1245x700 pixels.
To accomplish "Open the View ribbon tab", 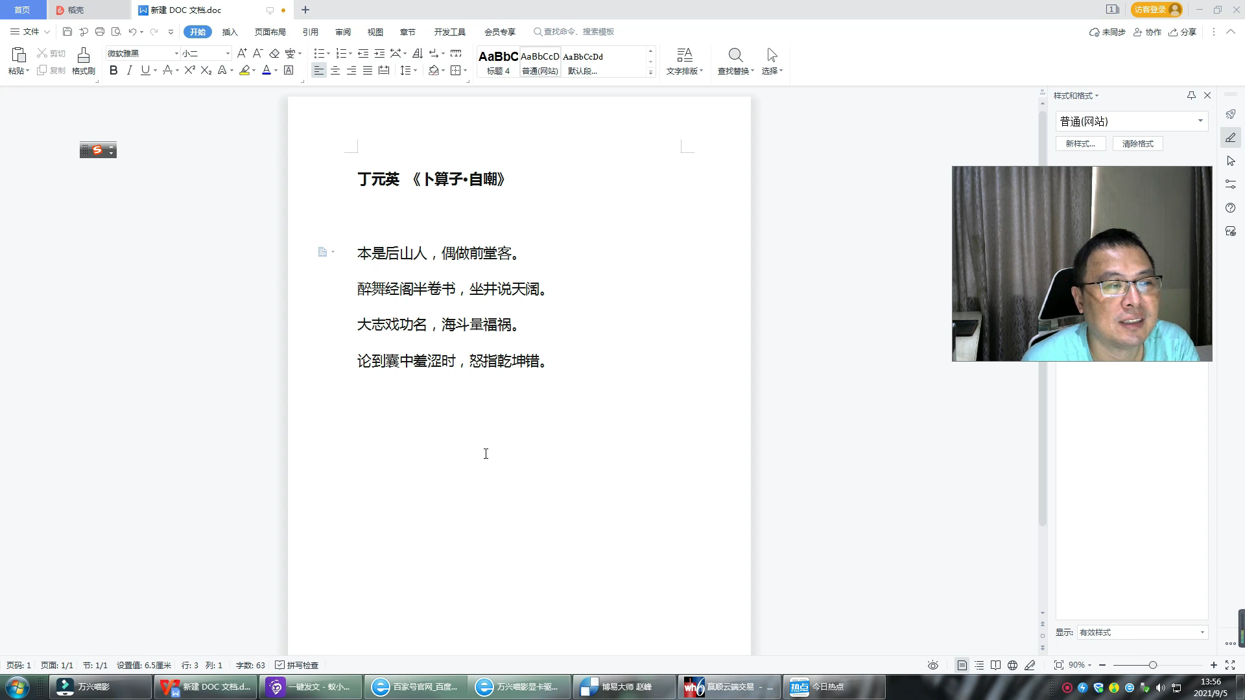I will tap(375, 32).
